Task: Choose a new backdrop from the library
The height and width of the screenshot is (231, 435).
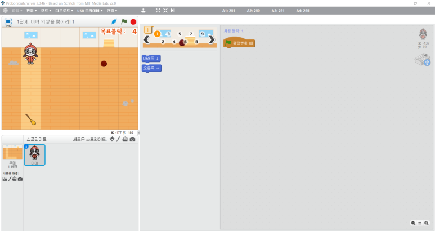Action: (x=5, y=179)
